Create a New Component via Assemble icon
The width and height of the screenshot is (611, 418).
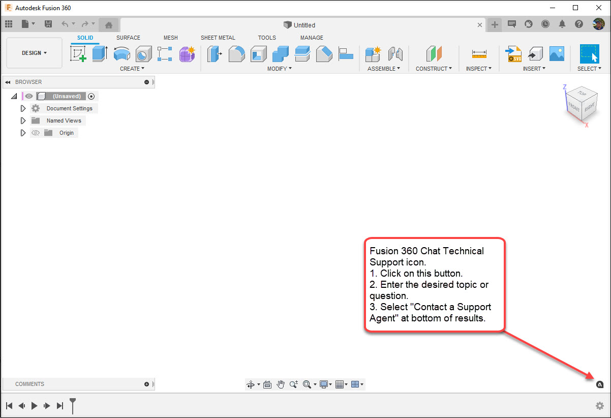(x=373, y=53)
